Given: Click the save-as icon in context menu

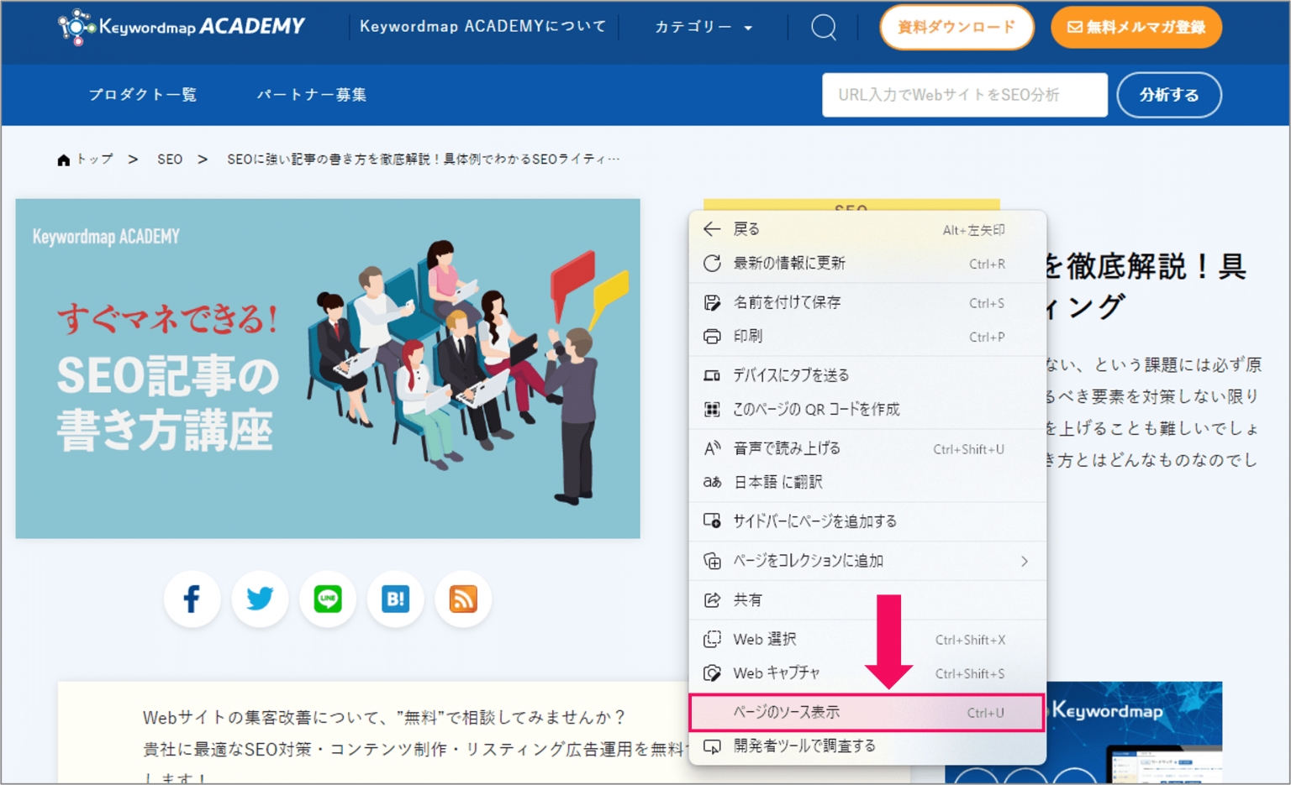Looking at the screenshot, I should pos(712,302).
